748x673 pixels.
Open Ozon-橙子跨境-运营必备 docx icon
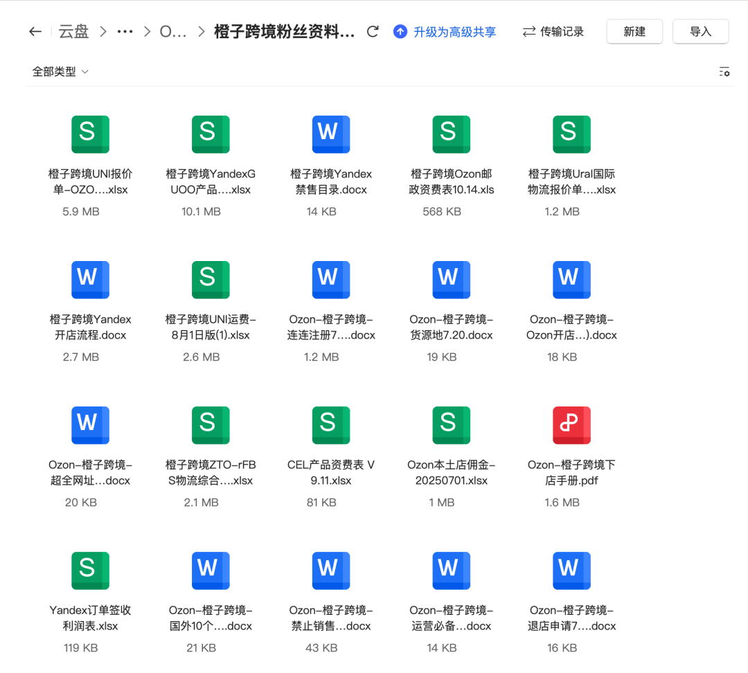[x=452, y=571]
